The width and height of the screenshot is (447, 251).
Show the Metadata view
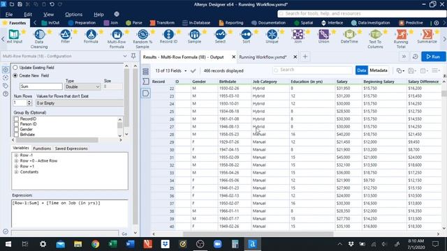tap(379, 70)
